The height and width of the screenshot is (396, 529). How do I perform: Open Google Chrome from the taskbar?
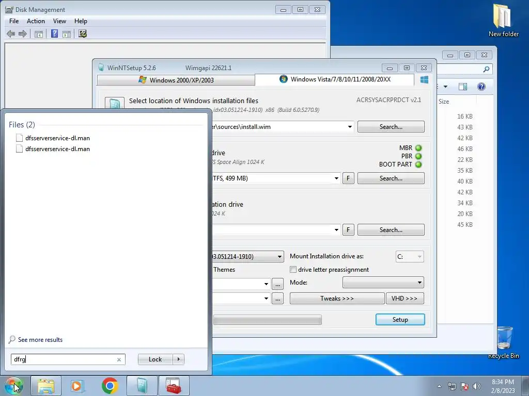point(110,386)
